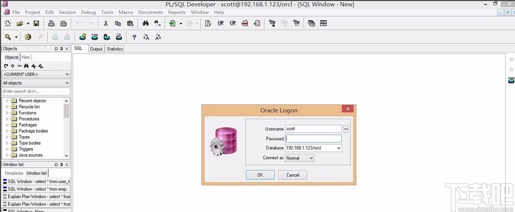Click the Indent selection icon
The image size is (515, 212).
coord(220,23)
